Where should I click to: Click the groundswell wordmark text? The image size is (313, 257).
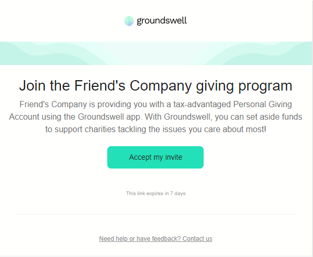point(161,21)
